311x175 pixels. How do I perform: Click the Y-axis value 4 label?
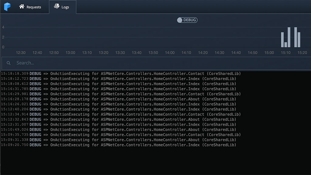(x=3, y=27)
